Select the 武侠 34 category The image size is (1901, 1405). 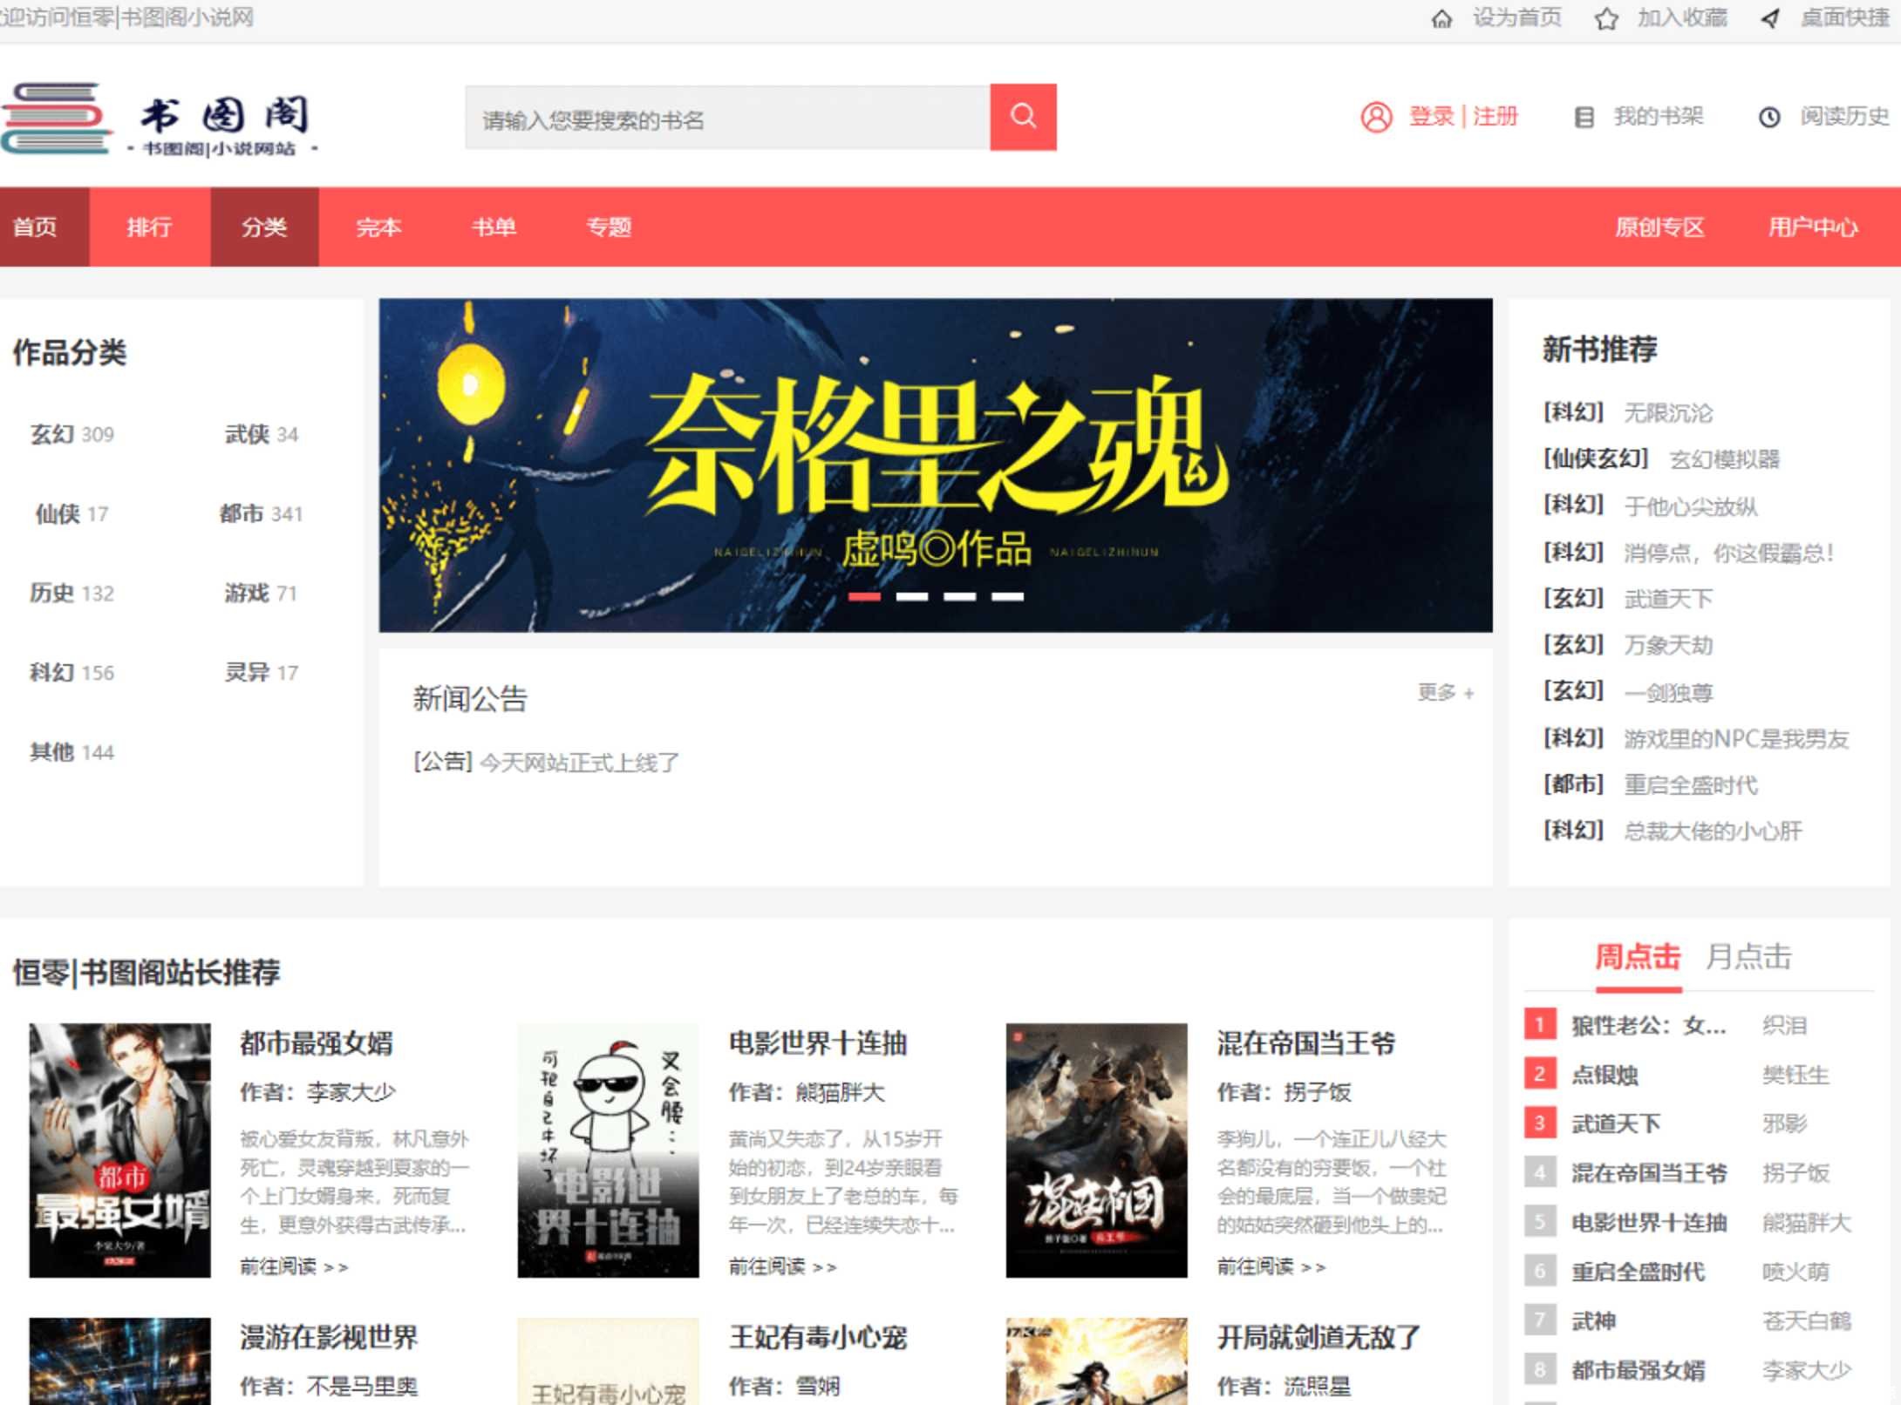click(262, 434)
